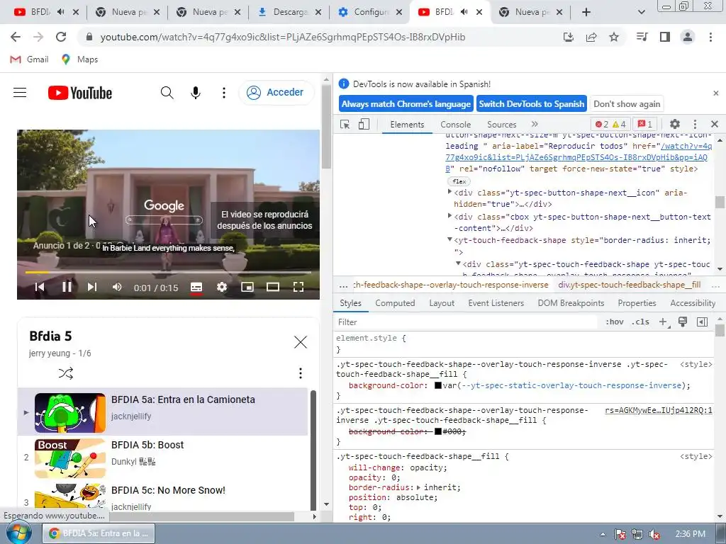Viewport: 726px width, 544px height.
Task: Close the Bfdia 5 playlist panel
Action: click(301, 342)
